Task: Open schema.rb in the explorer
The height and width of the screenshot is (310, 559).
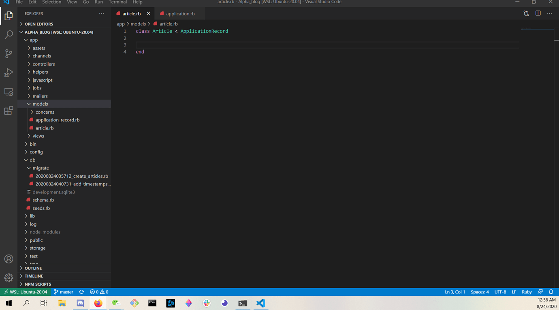Action: click(43, 200)
